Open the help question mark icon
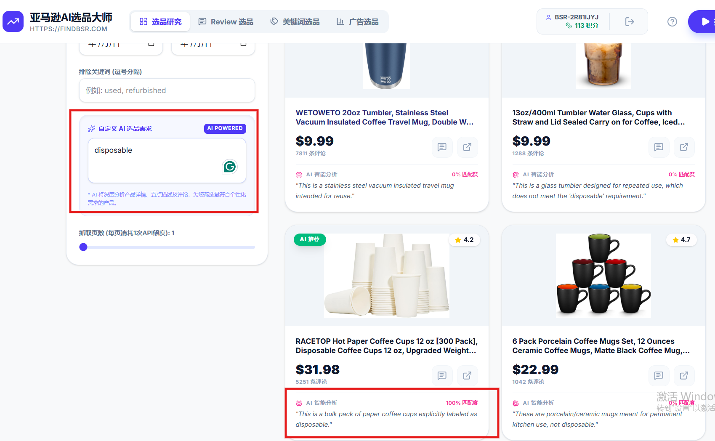 [x=672, y=22]
